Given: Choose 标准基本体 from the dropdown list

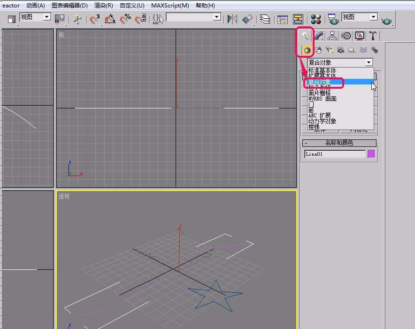Looking at the screenshot, I should 322,70.
